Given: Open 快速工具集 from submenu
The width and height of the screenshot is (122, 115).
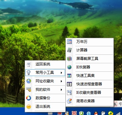Looking at the screenshot, I should [x=89, y=76].
